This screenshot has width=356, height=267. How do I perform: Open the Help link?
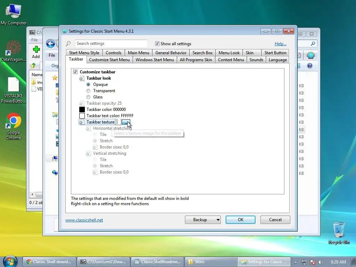coord(281,44)
